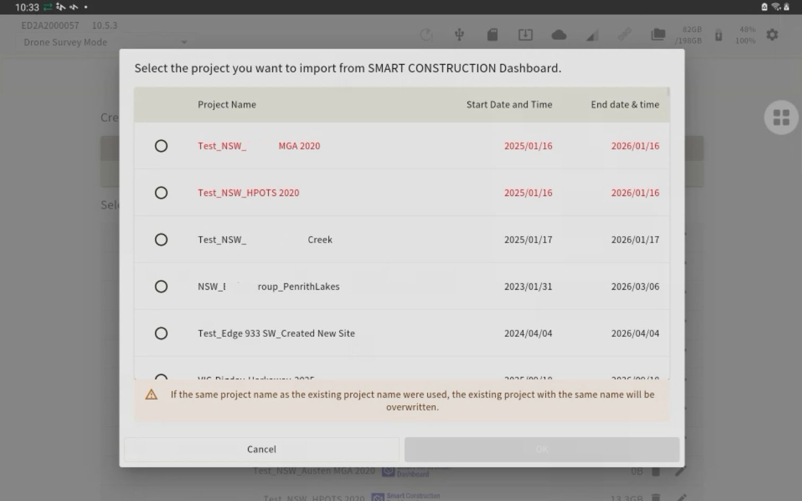Click the download import icon

(x=525, y=35)
